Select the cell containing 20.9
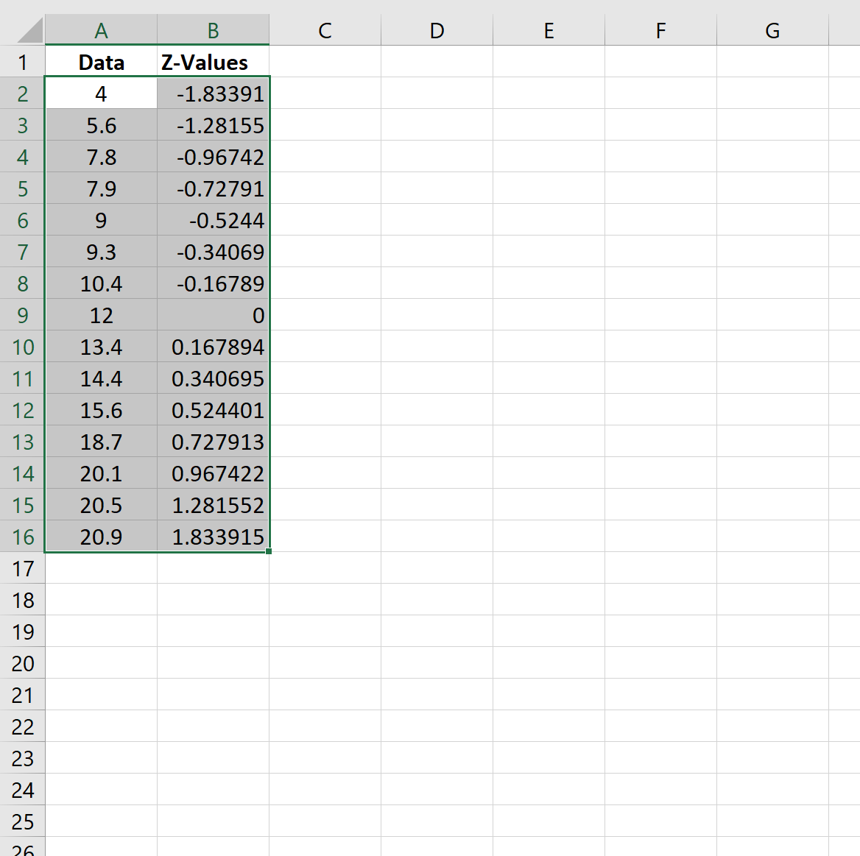 (100, 537)
